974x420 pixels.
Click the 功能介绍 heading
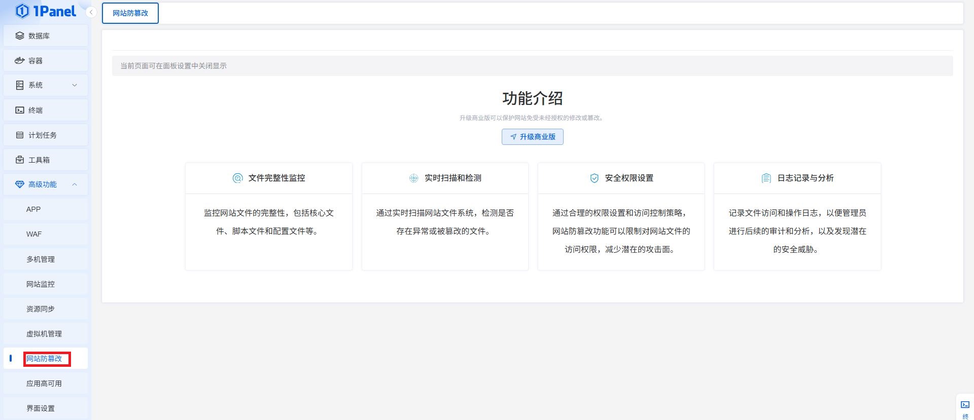point(533,98)
